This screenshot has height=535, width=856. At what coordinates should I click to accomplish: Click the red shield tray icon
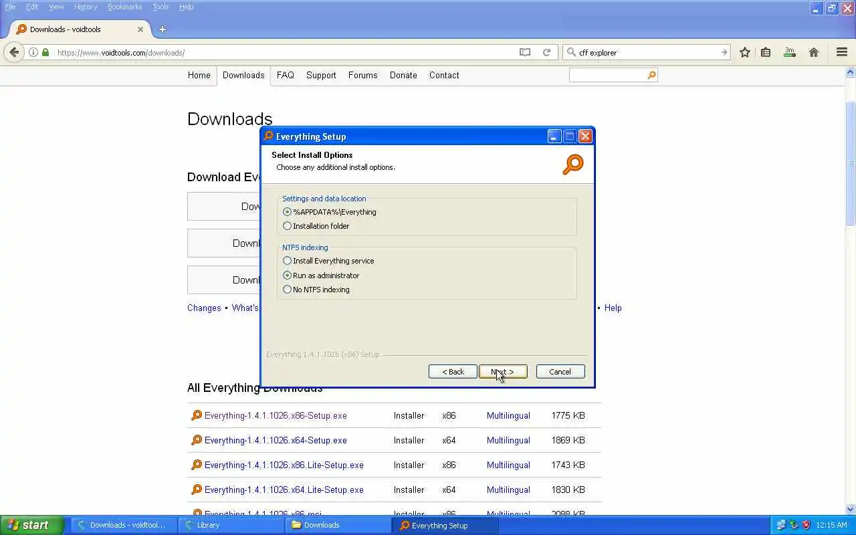pos(806,525)
